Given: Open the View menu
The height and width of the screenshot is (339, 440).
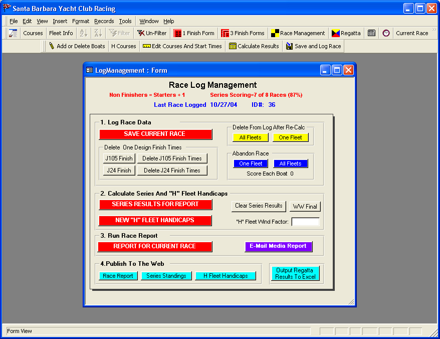Looking at the screenshot, I should pyautogui.click(x=42, y=21).
